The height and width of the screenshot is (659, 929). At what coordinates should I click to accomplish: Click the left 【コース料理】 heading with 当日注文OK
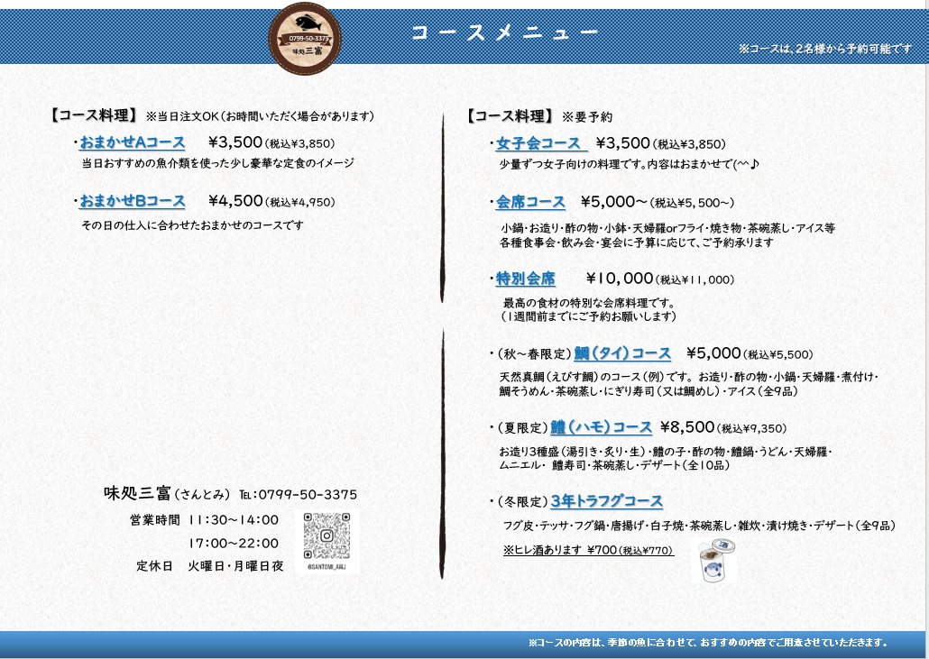pyautogui.click(x=212, y=115)
